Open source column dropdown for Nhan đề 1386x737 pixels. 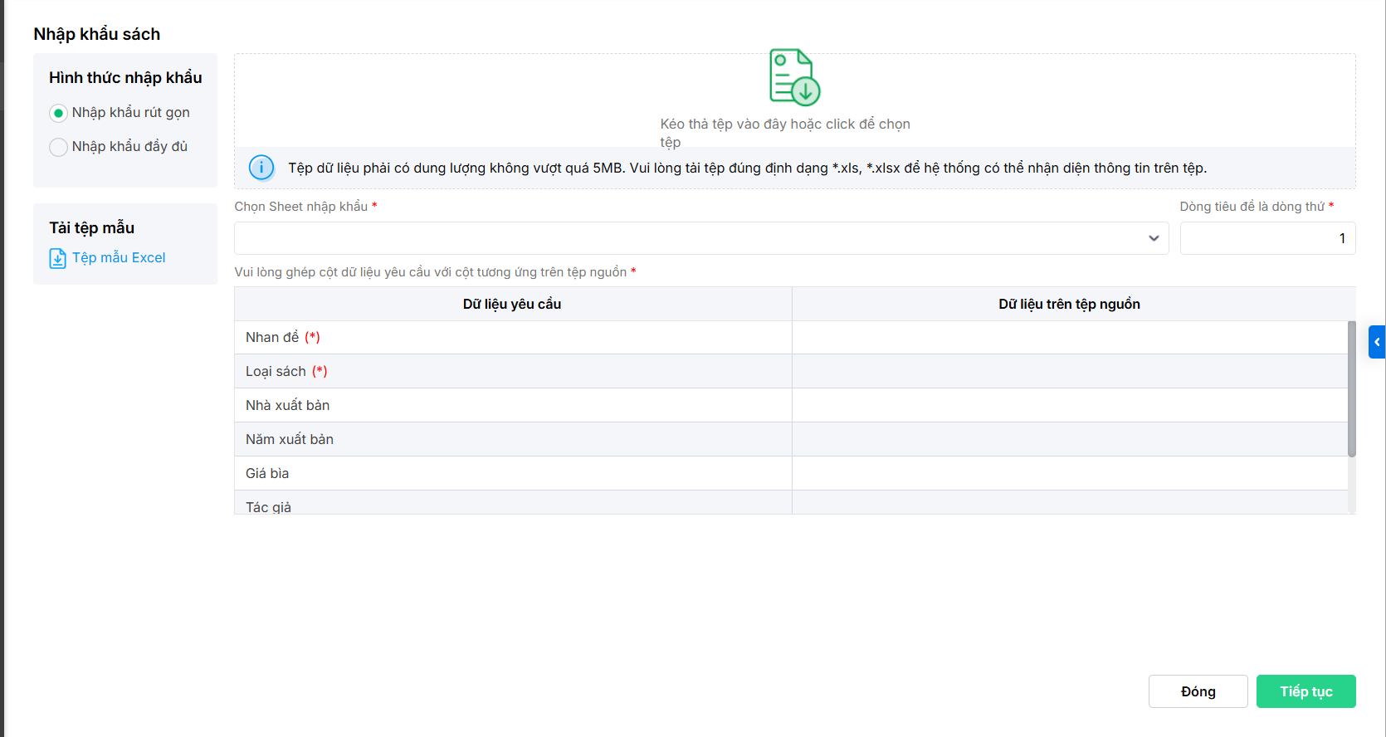[1070, 338]
